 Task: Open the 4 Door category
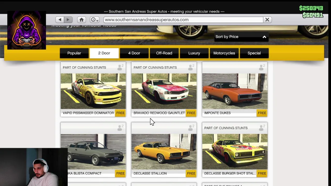[134, 53]
